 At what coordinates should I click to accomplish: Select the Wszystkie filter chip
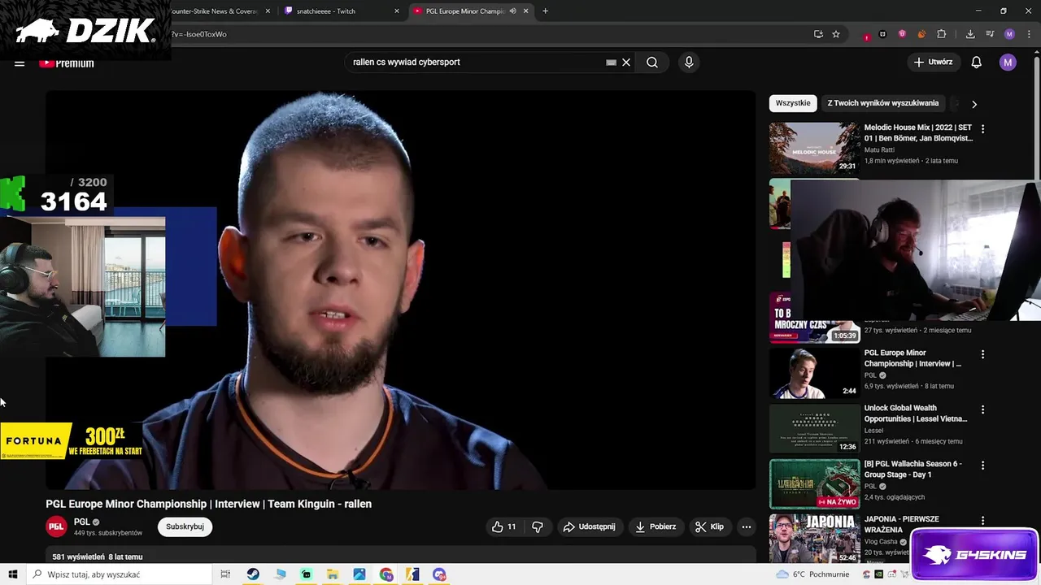tap(793, 103)
